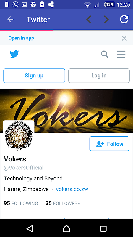Dismiss the Open in app banner
This screenshot has height=237, width=133.
[x=124, y=38]
